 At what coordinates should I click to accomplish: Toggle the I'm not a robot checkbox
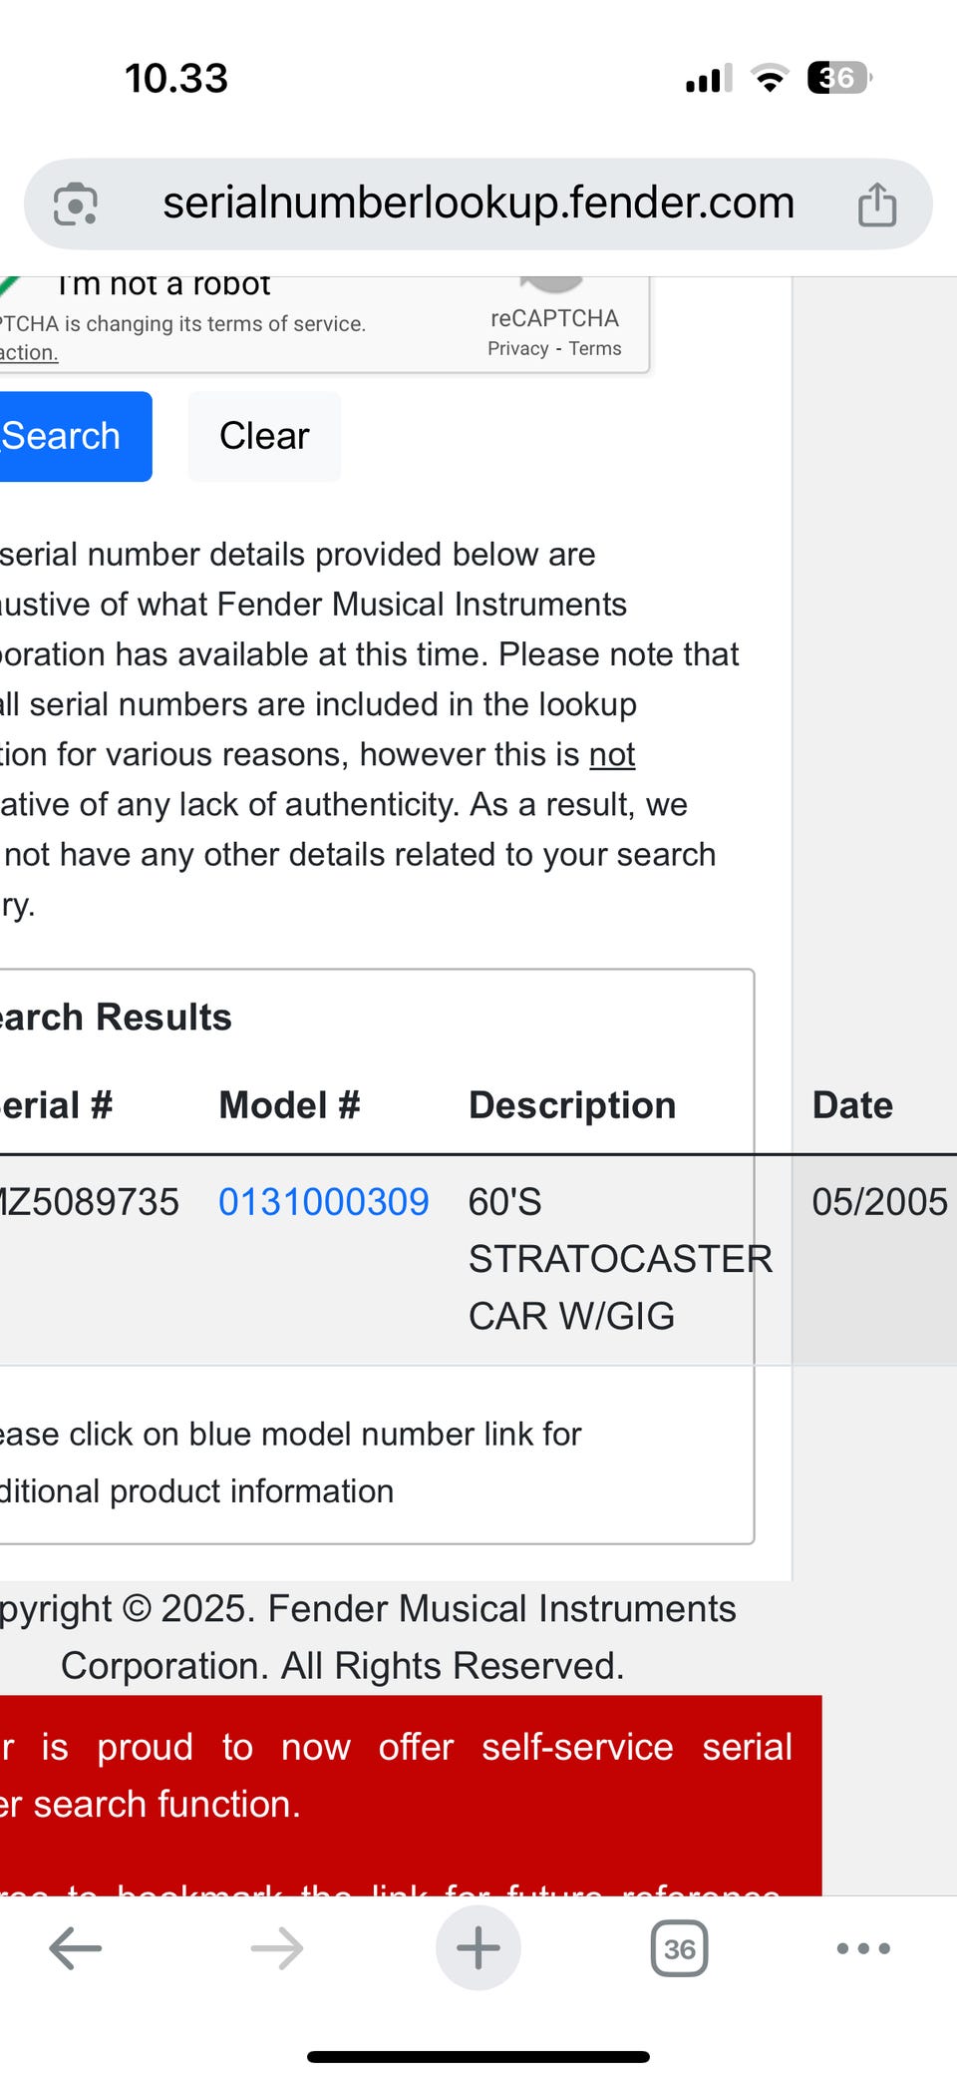12,285
